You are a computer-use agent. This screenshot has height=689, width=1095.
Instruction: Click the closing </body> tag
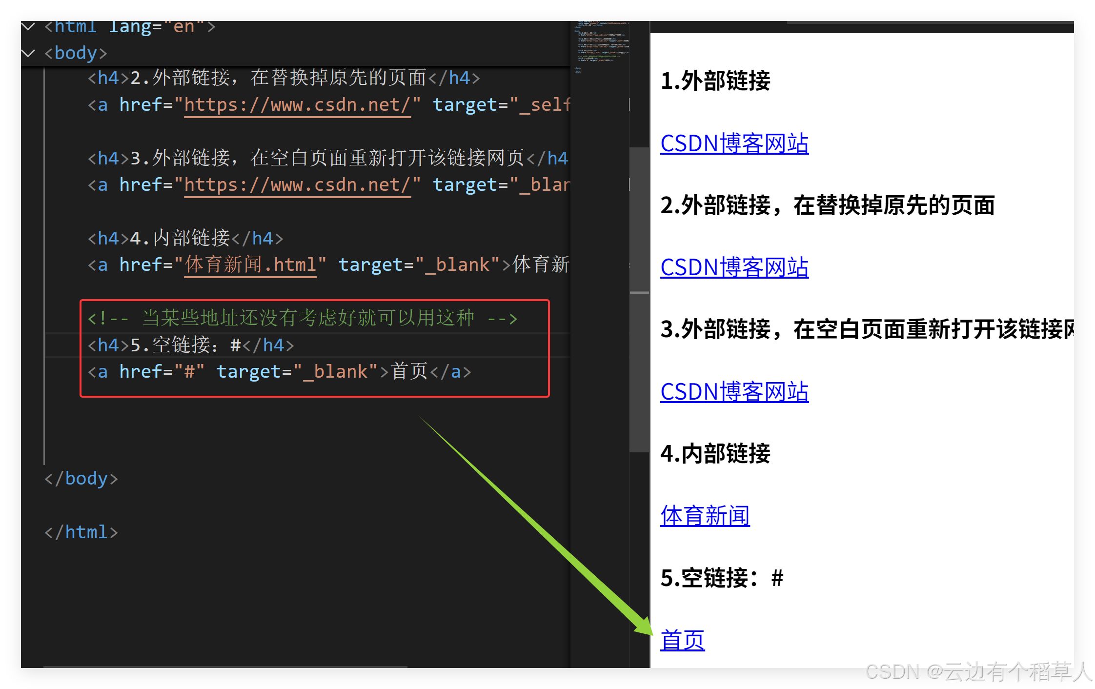(81, 479)
